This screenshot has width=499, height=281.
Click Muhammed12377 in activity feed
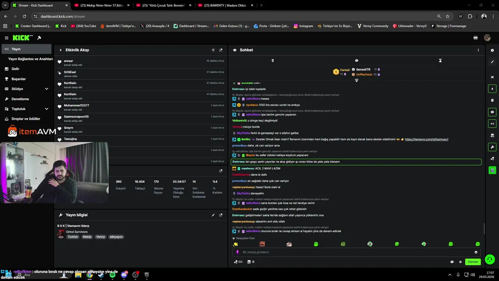[76, 105]
